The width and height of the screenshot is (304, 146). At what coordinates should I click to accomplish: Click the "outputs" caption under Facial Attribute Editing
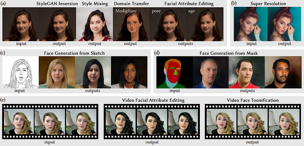pyautogui.click(x=185, y=43)
